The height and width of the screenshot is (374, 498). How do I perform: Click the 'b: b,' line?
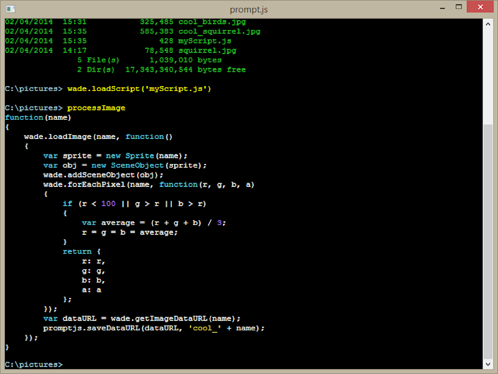click(93, 280)
